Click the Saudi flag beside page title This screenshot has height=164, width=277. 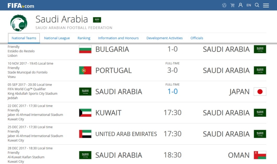tap(97, 20)
